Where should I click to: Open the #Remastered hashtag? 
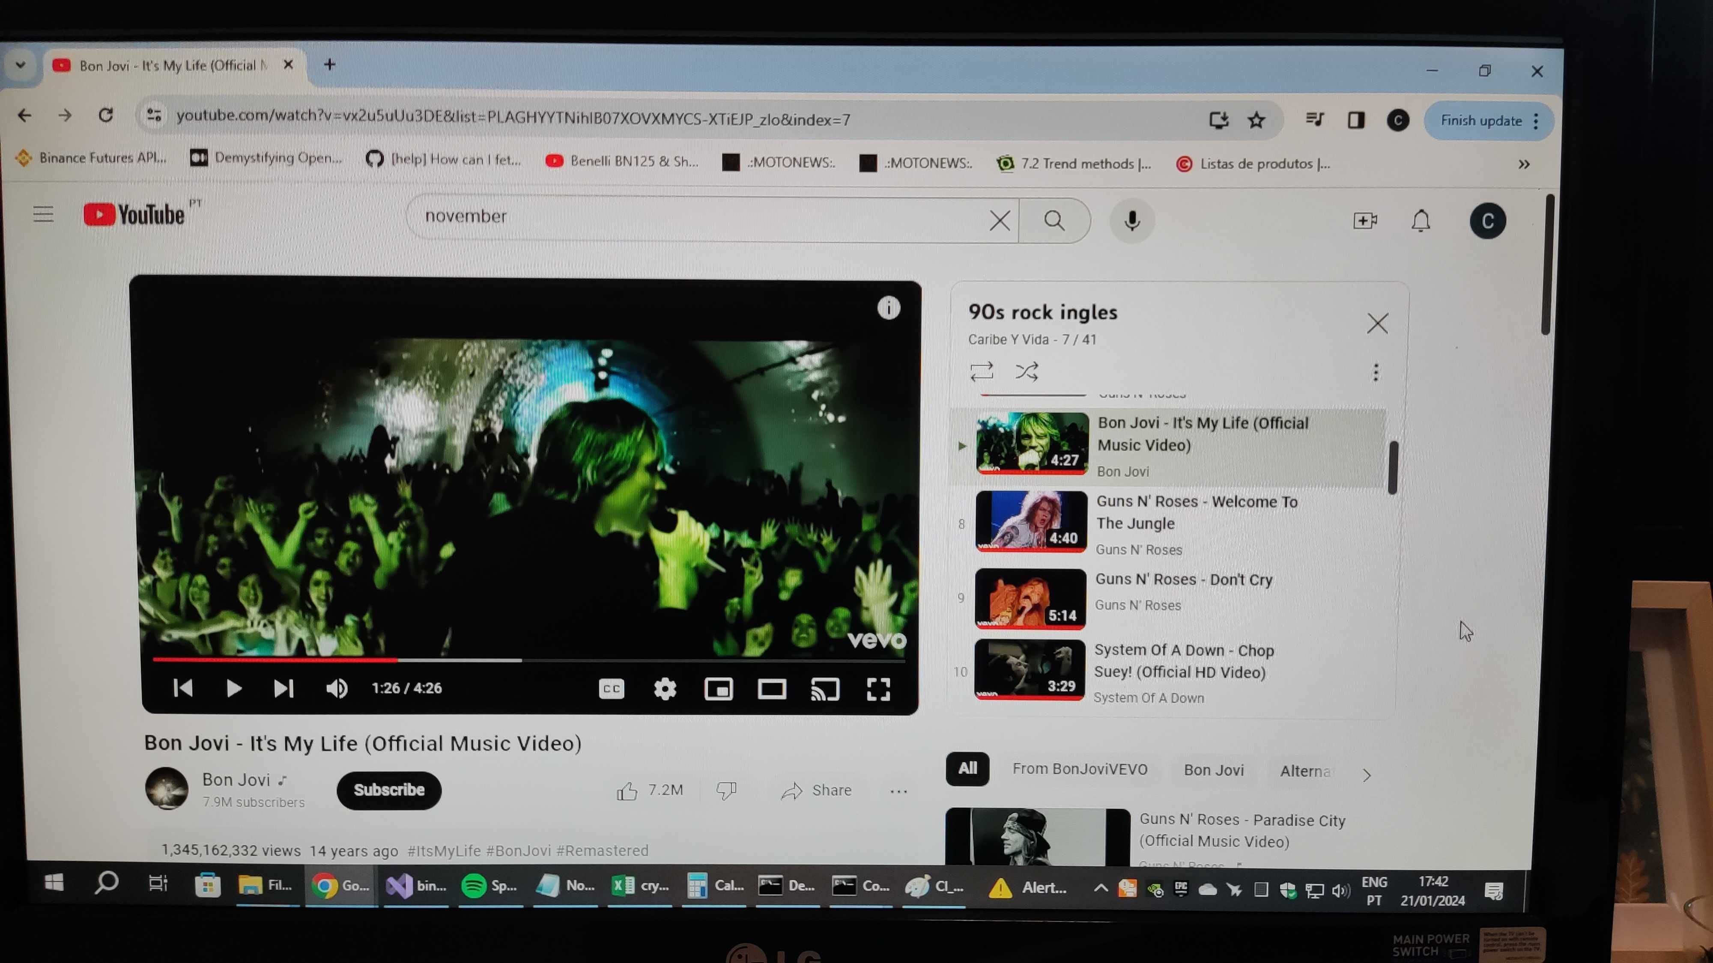point(602,851)
